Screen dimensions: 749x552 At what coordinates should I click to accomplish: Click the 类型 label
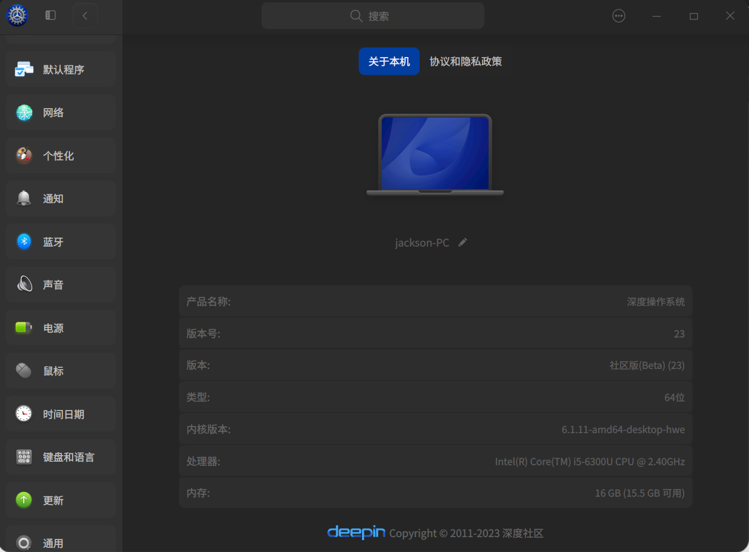[x=198, y=397]
